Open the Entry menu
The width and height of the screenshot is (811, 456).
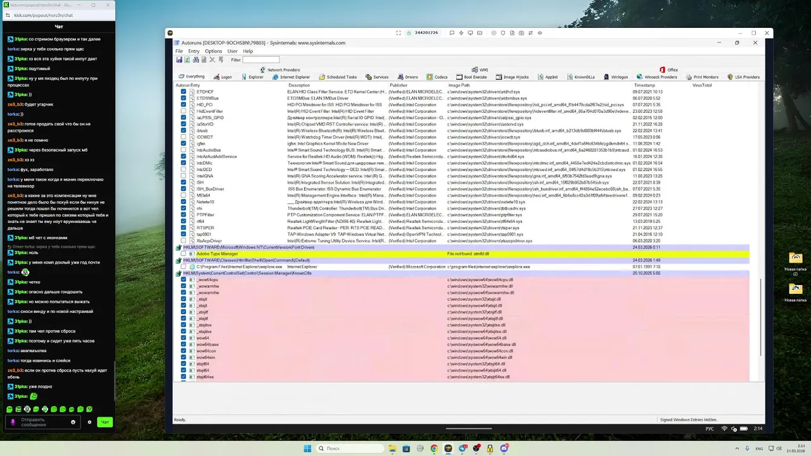coord(194,51)
